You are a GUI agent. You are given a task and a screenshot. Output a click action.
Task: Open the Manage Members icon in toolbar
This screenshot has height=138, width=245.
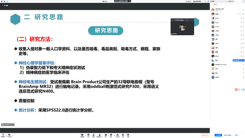click(x=100, y=135)
